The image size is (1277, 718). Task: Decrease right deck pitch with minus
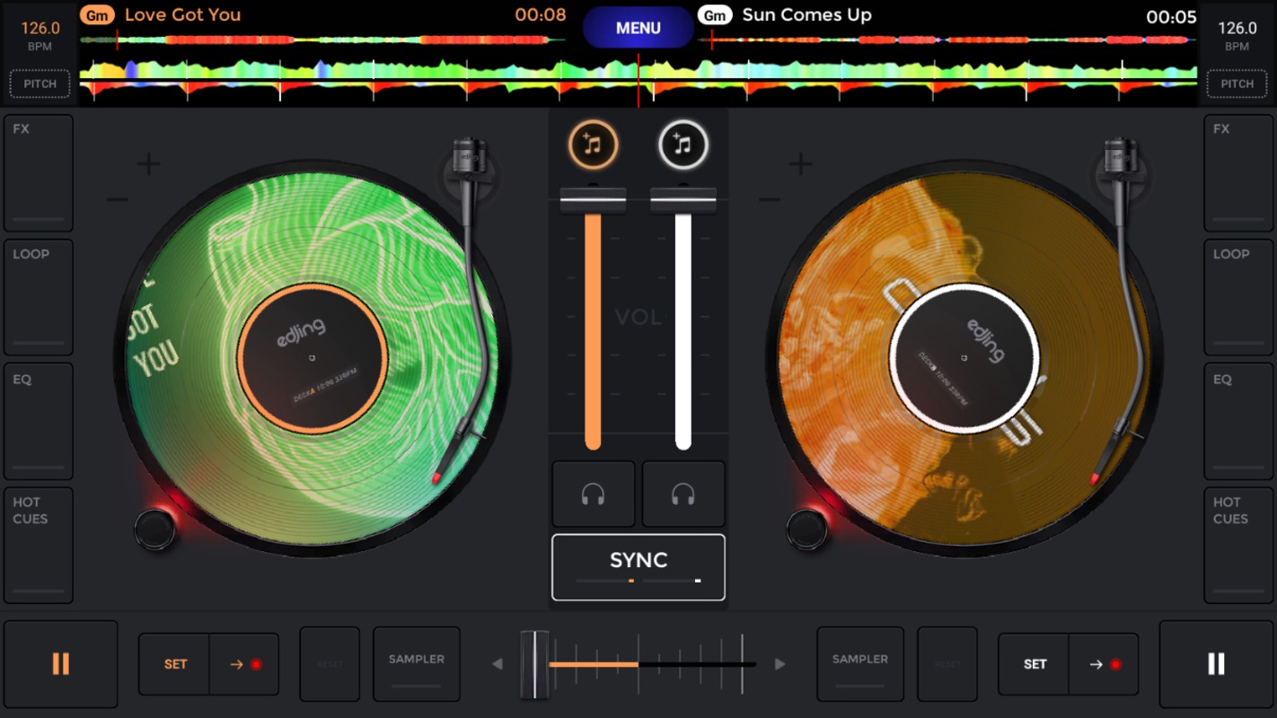(x=770, y=199)
